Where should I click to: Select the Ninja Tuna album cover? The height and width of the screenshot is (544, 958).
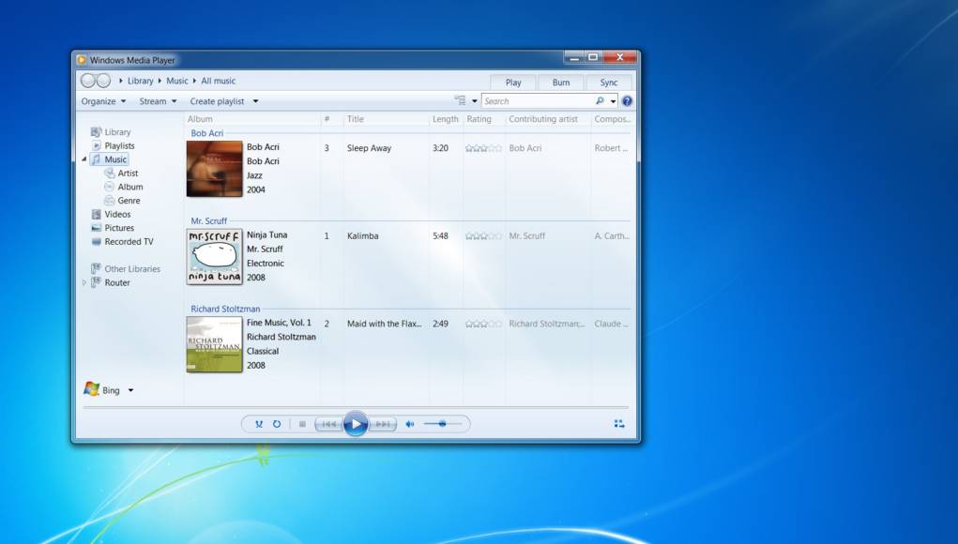click(214, 256)
